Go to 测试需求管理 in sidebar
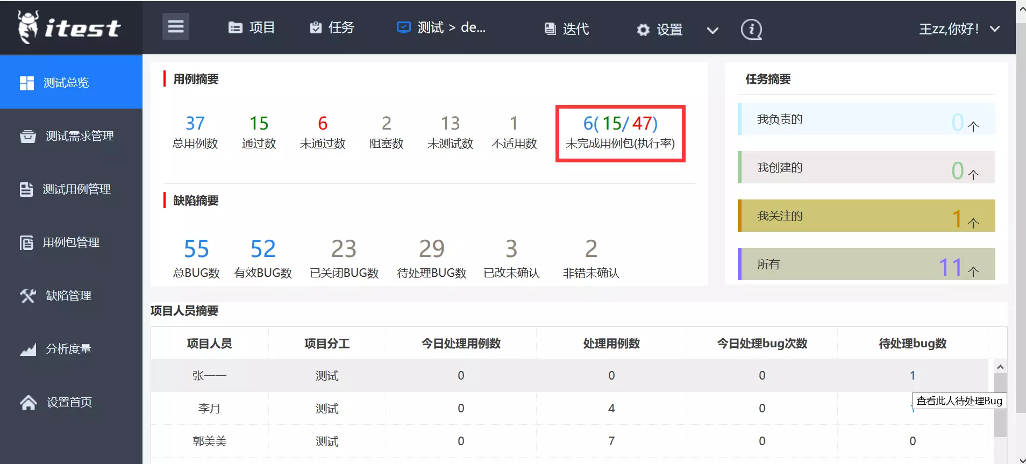The height and width of the screenshot is (464, 1026). click(x=71, y=136)
